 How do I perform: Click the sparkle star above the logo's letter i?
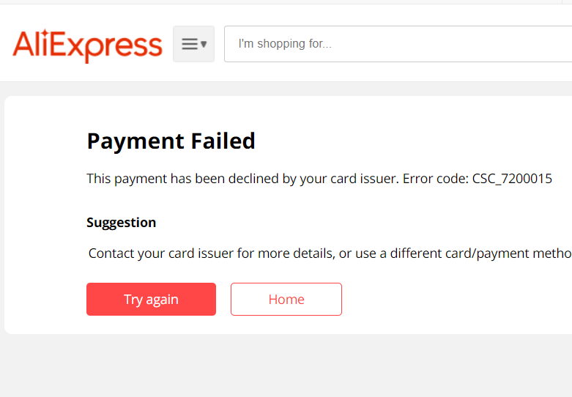point(45,33)
